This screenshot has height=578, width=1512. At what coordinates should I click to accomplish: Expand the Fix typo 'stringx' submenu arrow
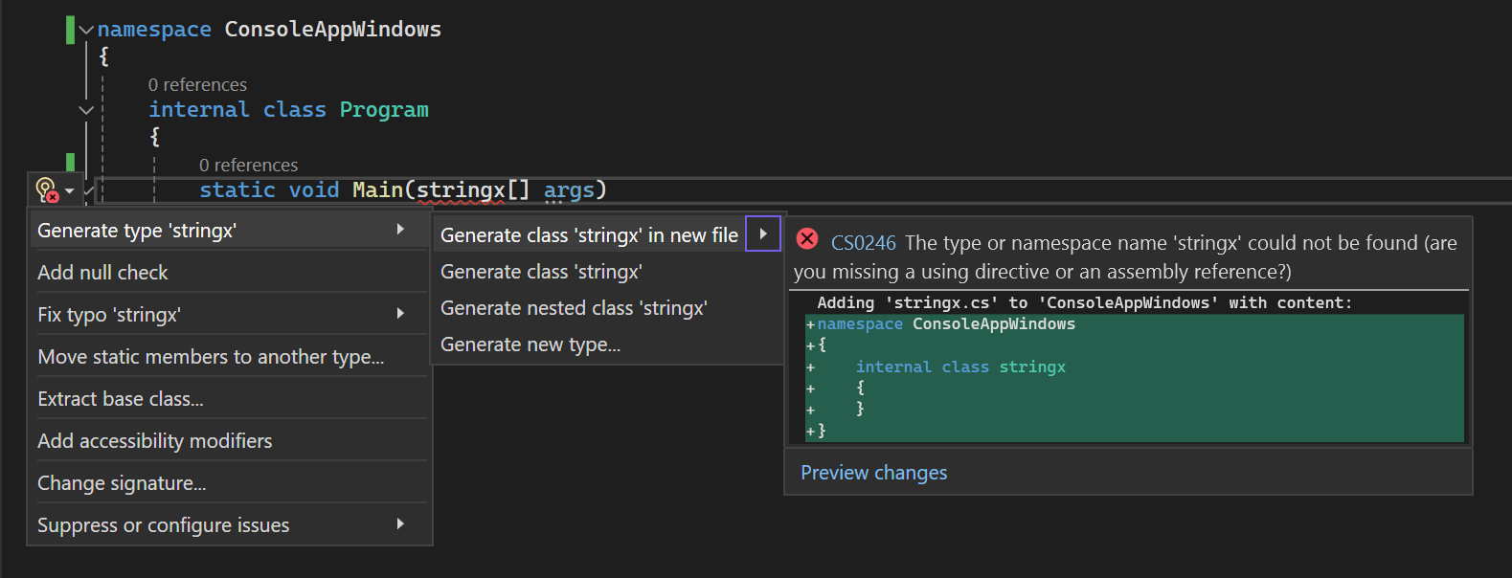(400, 314)
